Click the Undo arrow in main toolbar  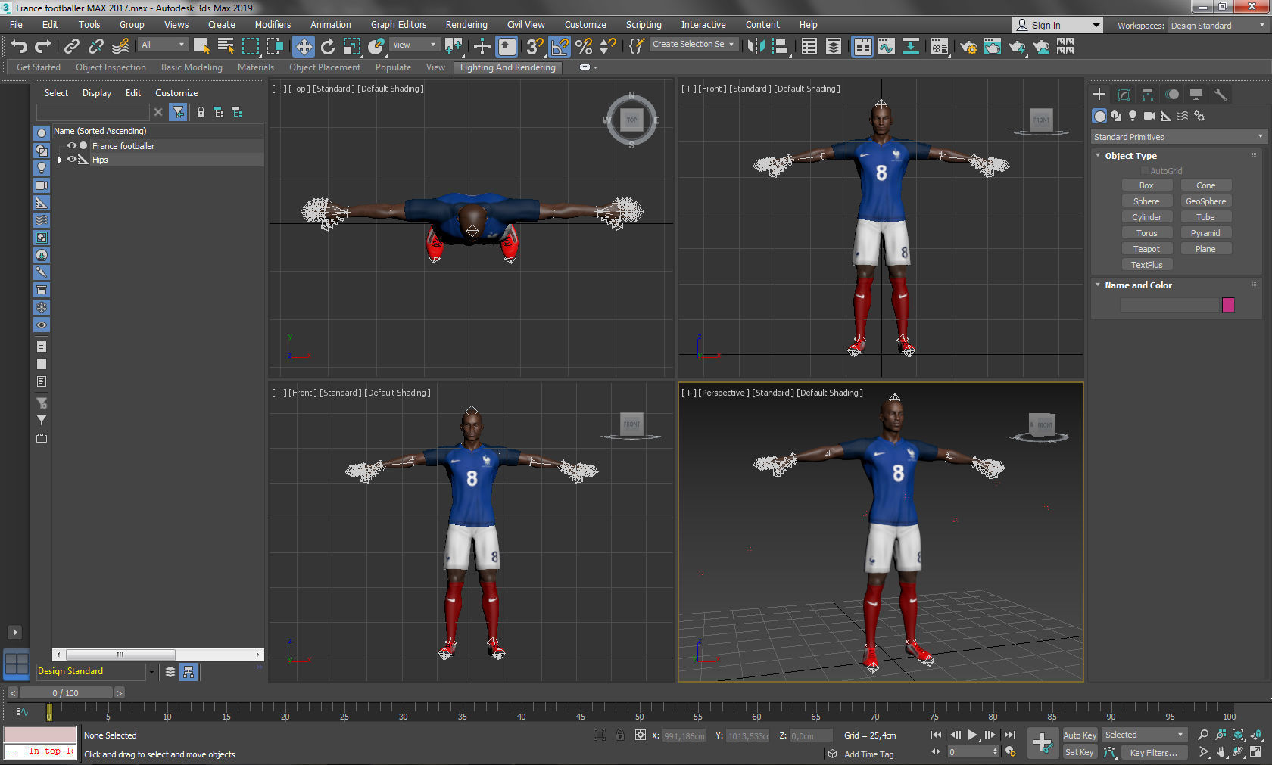pyautogui.click(x=19, y=47)
